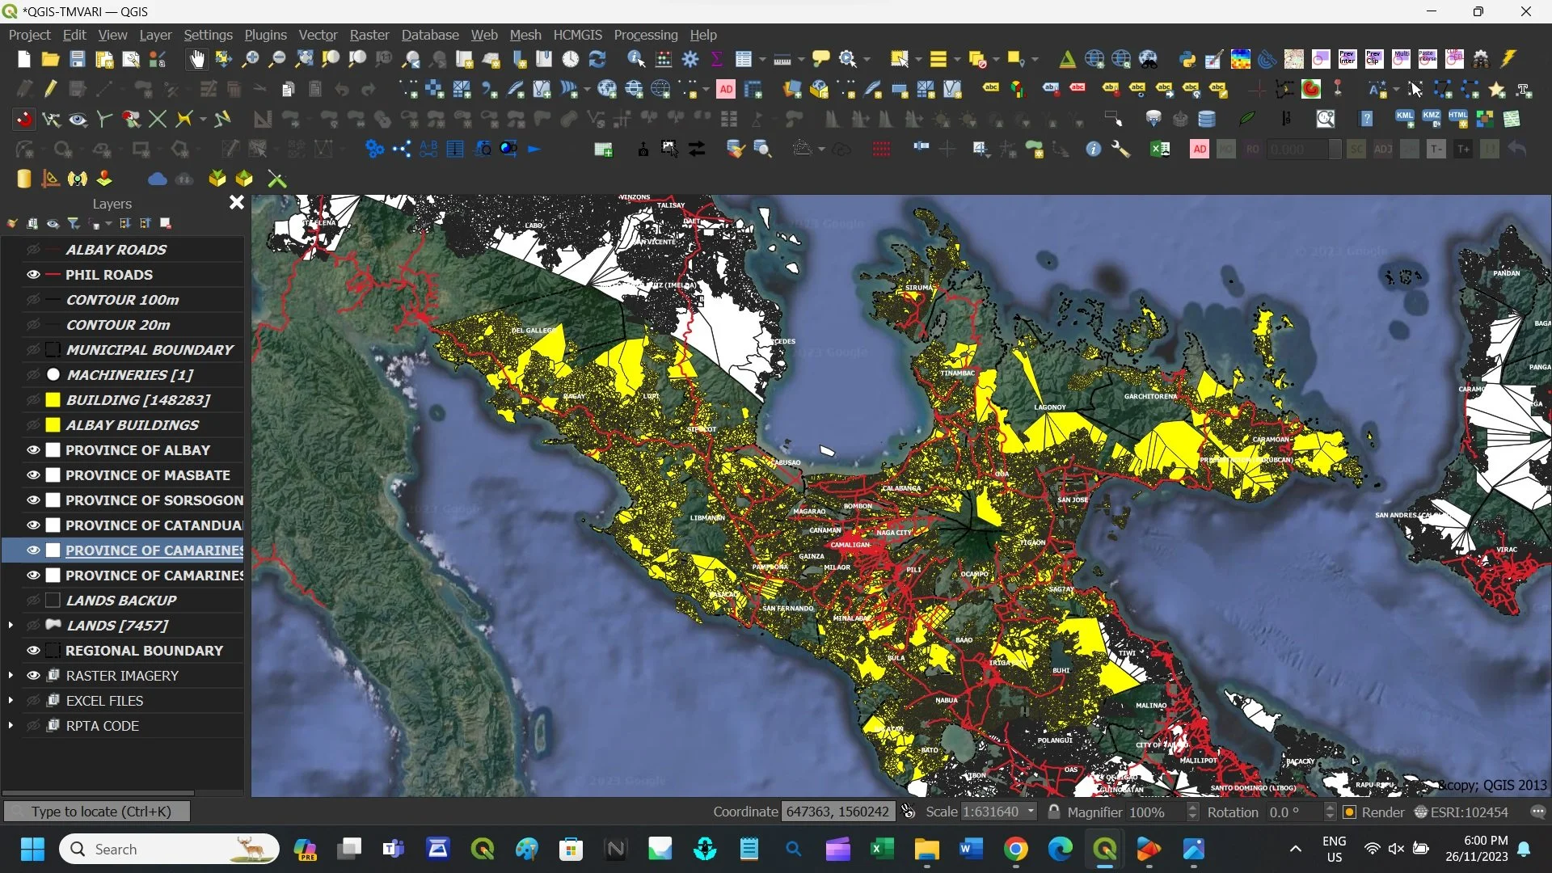Click the Type to locate search field
This screenshot has height=873, width=1552.
click(97, 811)
